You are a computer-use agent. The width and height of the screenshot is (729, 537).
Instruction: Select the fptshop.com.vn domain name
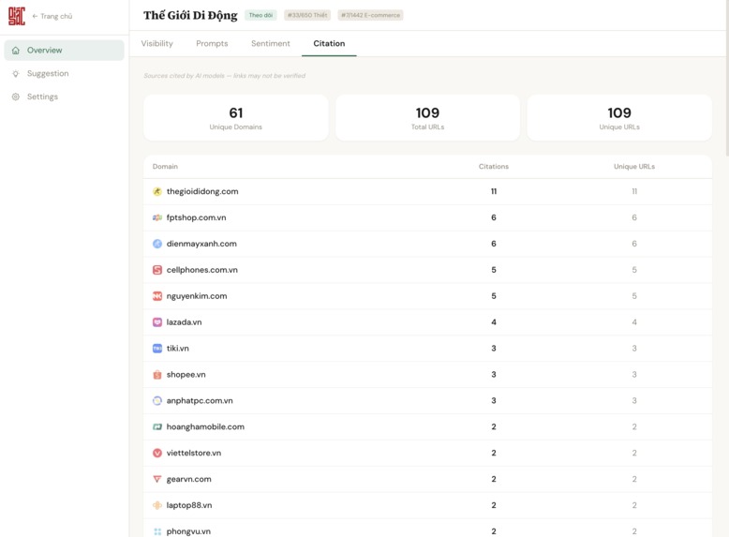coord(196,217)
